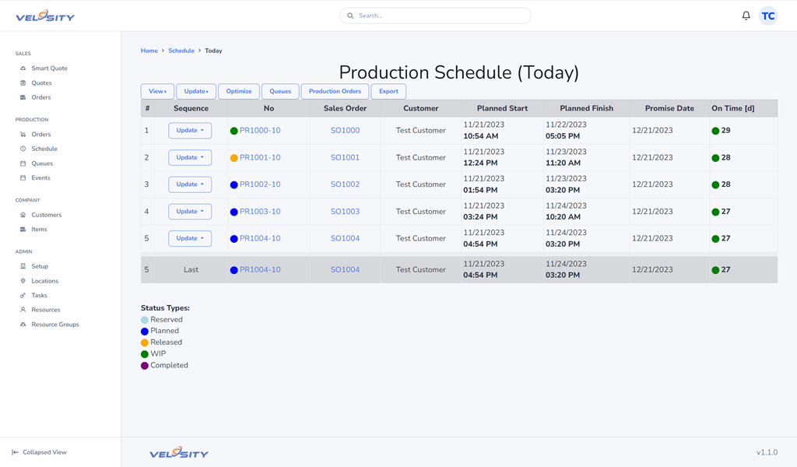Screen dimensions: 797x467
Task: Open Resource Groups in the sidebar
Action: pos(55,325)
